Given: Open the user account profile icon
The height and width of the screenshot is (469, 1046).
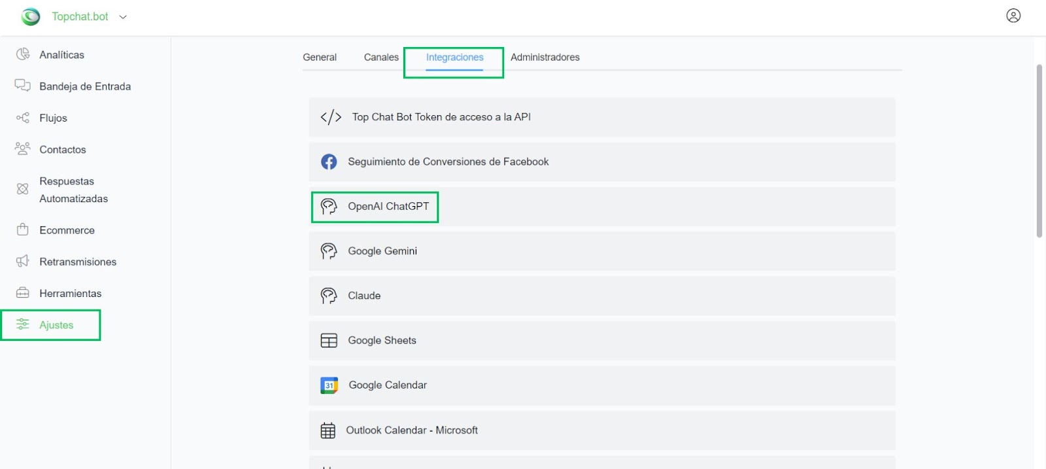Looking at the screenshot, I should (1013, 16).
